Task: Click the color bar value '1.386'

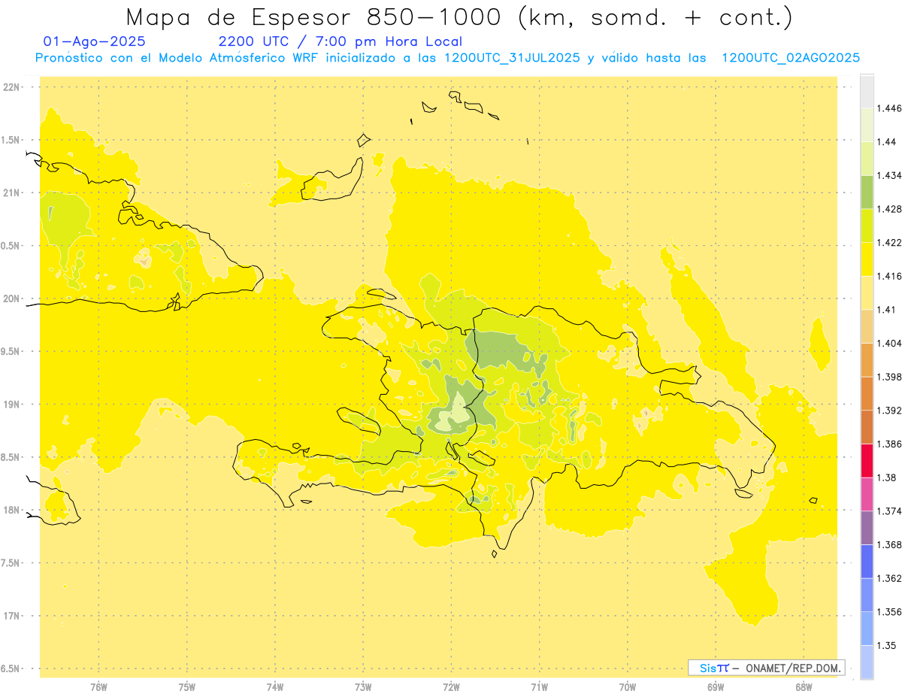Action: pos(890,444)
